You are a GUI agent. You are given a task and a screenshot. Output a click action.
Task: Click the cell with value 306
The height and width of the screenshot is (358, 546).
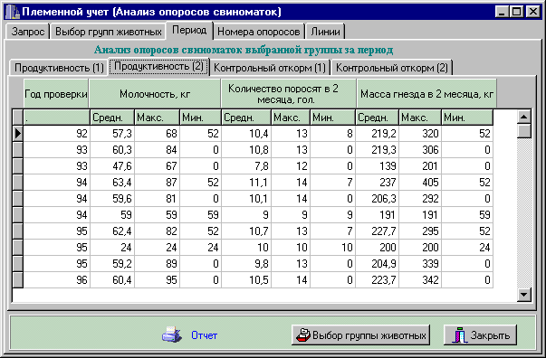pos(420,150)
